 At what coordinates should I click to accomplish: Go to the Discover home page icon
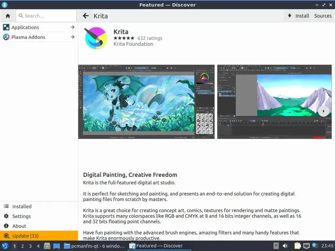[x=8, y=16]
